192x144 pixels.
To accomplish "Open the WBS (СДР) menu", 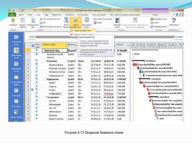I will click(x=43, y=23).
